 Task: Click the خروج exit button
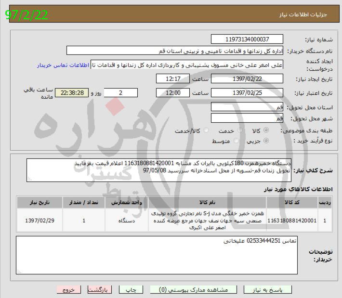coord(69,290)
